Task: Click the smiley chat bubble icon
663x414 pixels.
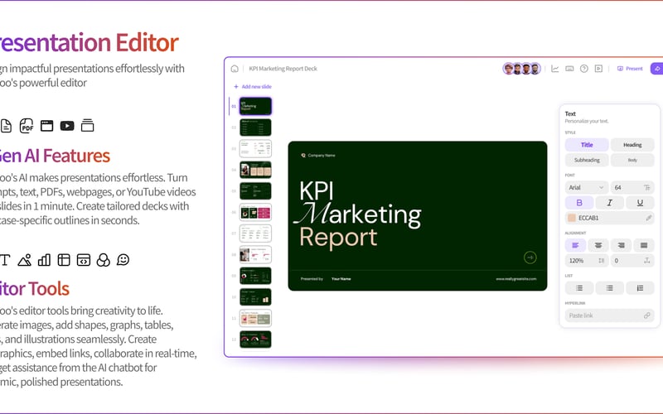Action: point(123,259)
